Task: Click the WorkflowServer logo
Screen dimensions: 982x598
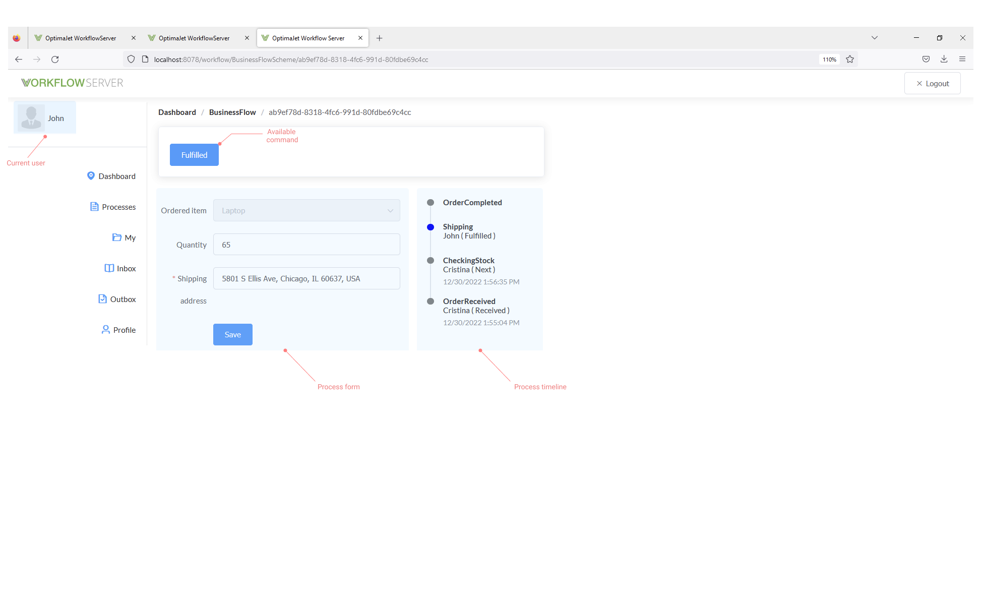Action: click(x=72, y=83)
